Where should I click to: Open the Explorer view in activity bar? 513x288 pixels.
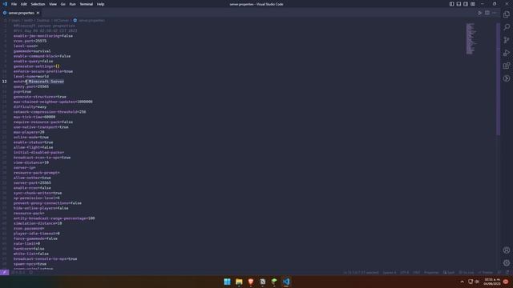pos(507,14)
